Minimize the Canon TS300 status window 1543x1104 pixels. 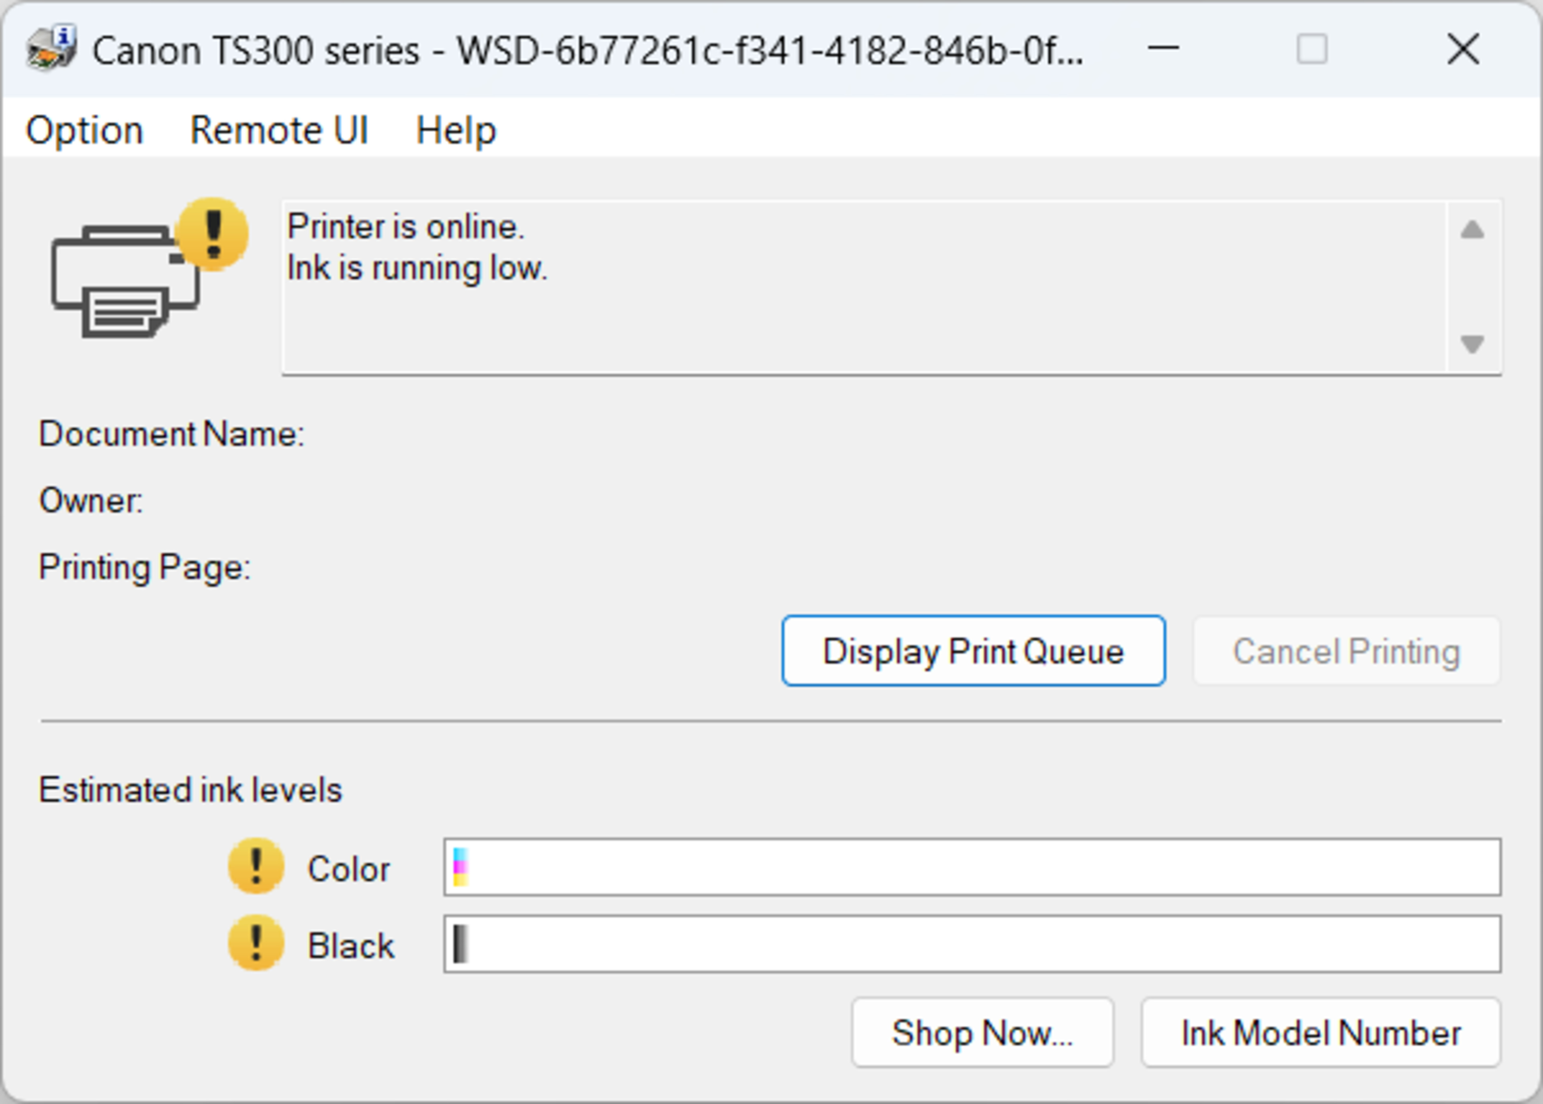1163,49
